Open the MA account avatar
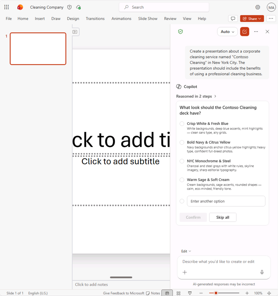The height and width of the screenshot is (296, 278). tap(271, 7)
